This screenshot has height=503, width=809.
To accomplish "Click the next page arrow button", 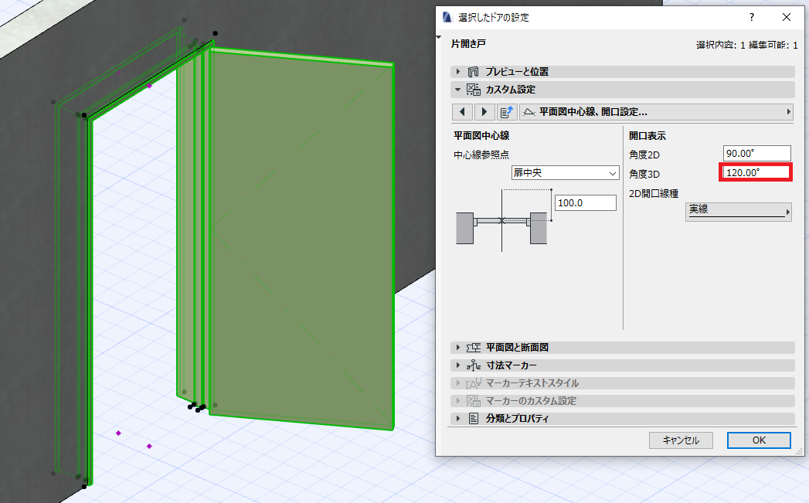I will (484, 112).
